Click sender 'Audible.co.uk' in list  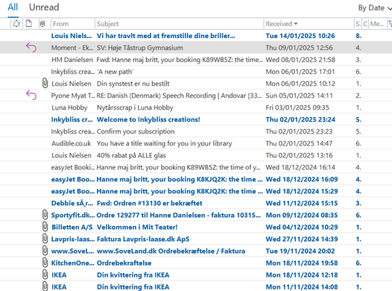[72, 143]
